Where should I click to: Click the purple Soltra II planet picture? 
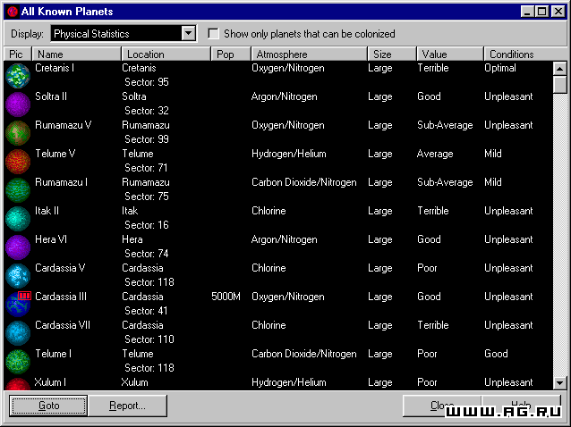pyautogui.click(x=18, y=105)
